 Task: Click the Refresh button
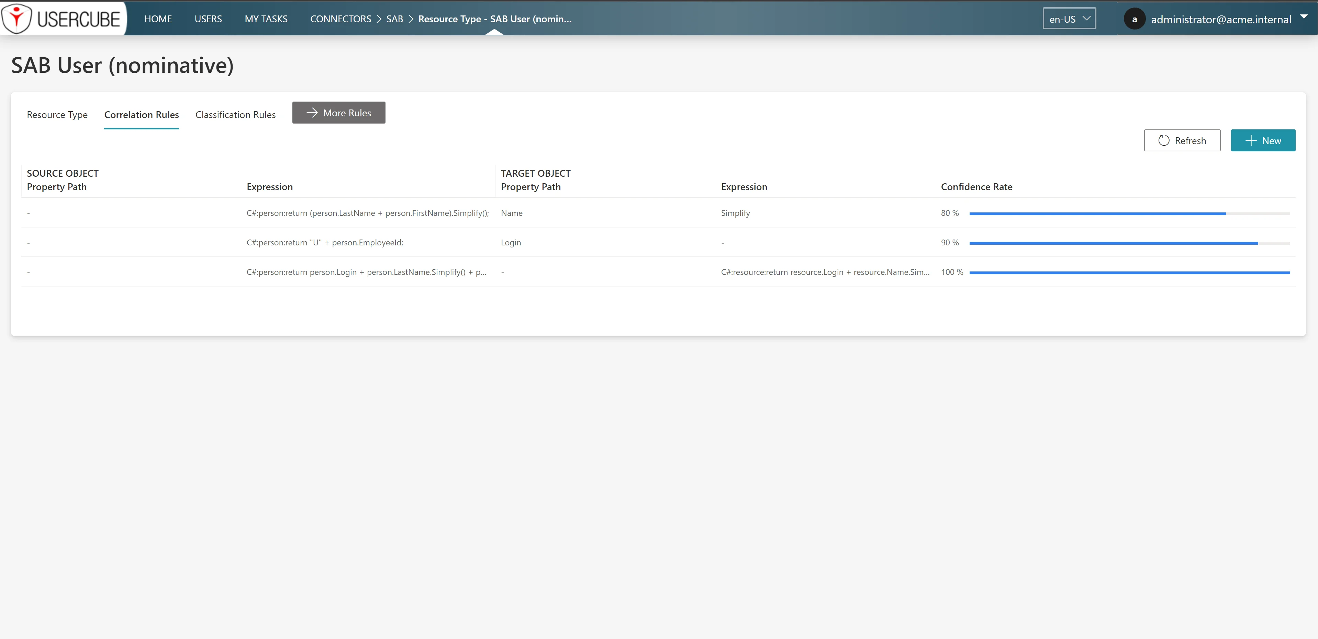pos(1182,141)
